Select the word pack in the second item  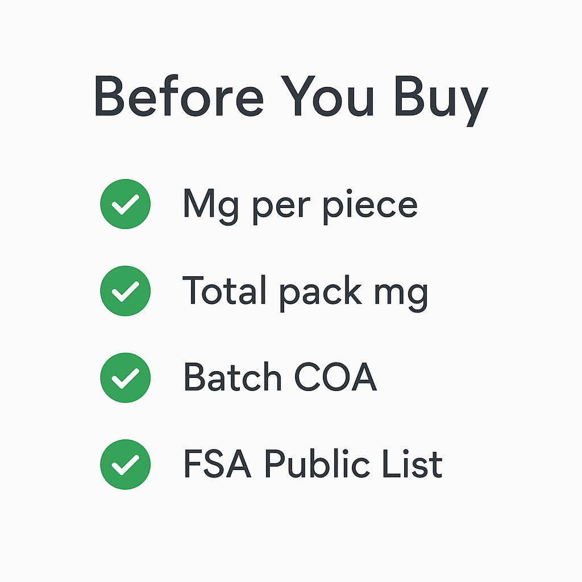(x=320, y=292)
